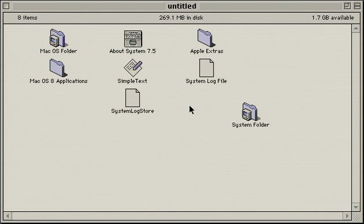
Task: Select the SystemLogStore file icon
Action: tap(132, 98)
